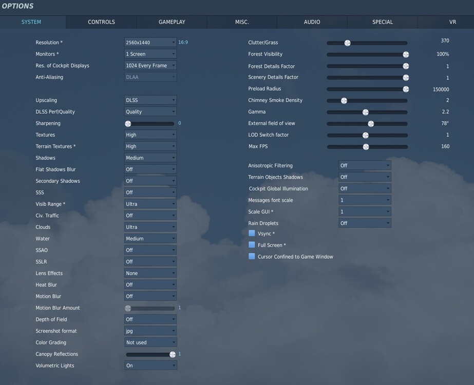Open the VR options tab
Screen dimensions: 474x385
click(x=452, y=22)
